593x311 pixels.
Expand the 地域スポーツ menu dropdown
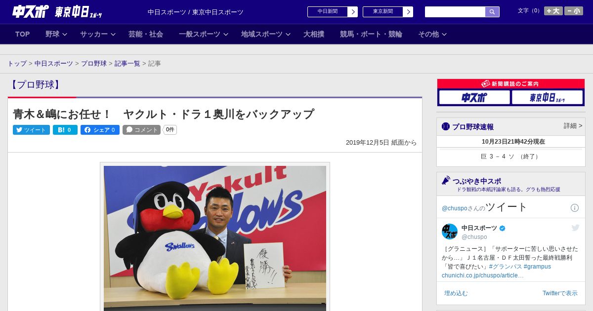point(265,34)
